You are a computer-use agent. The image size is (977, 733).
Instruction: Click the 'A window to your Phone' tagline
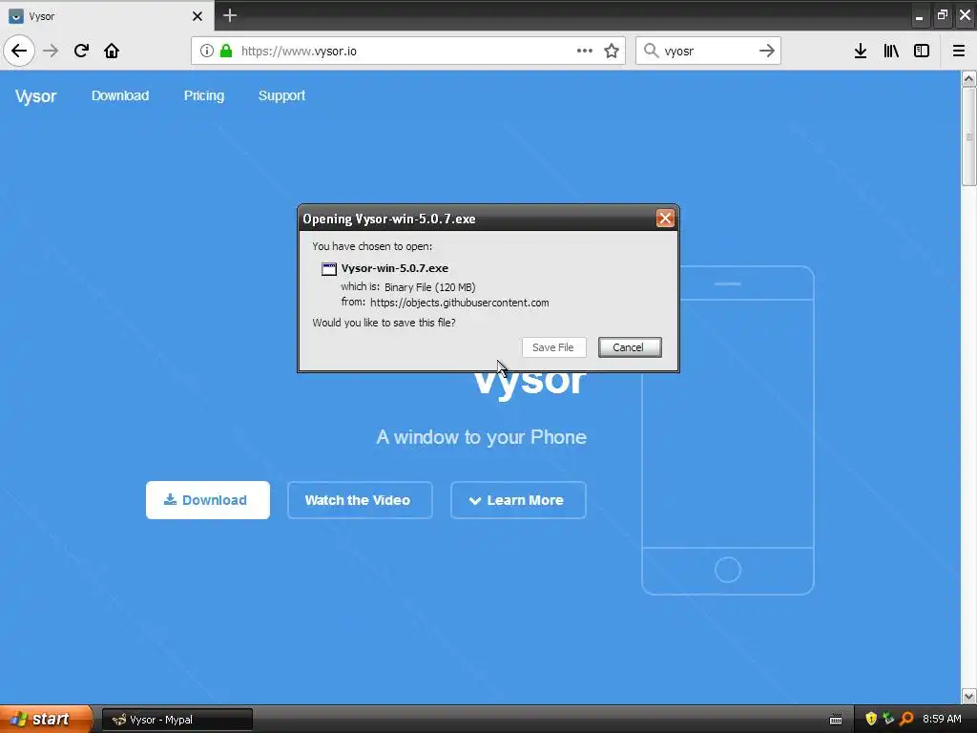point(481,437)
